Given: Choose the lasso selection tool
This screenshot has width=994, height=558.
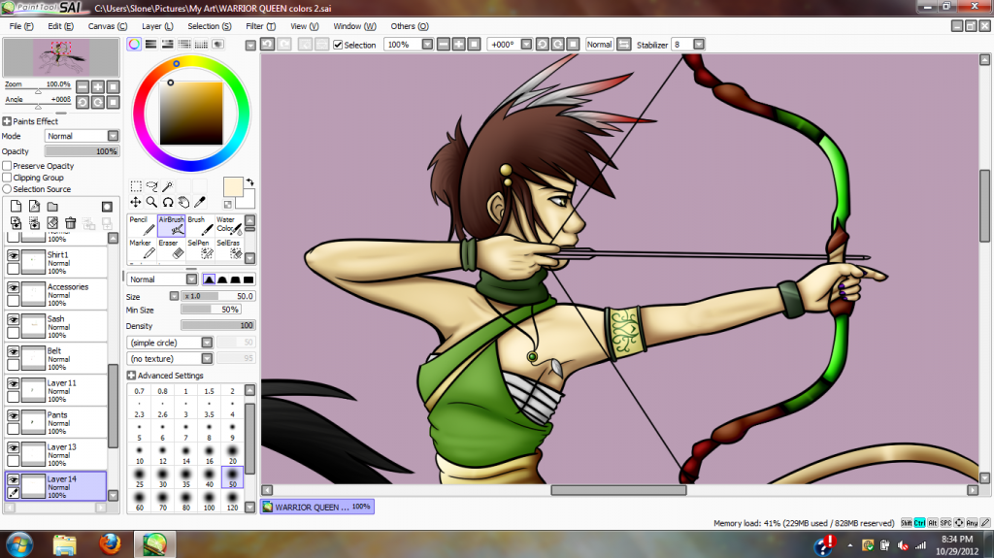Looking at the screenshot, I should 151,185.
